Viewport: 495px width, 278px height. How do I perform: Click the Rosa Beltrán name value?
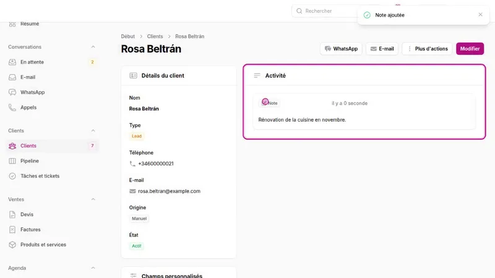[144, 109]
